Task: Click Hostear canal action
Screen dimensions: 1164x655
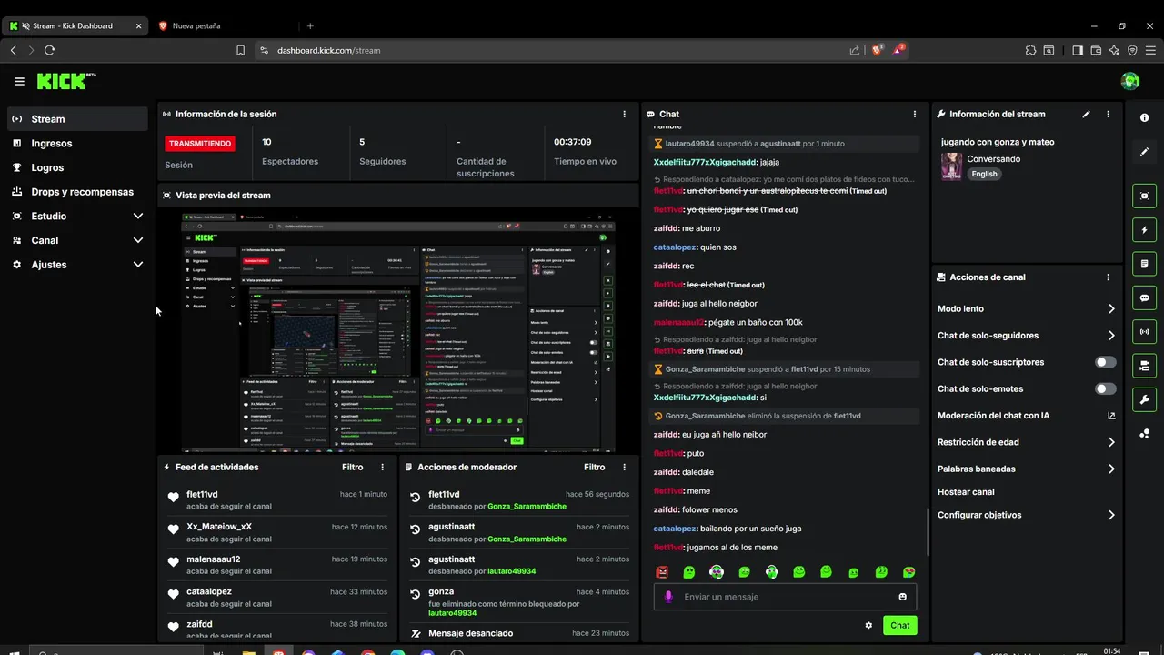Action: coord(966,492)
